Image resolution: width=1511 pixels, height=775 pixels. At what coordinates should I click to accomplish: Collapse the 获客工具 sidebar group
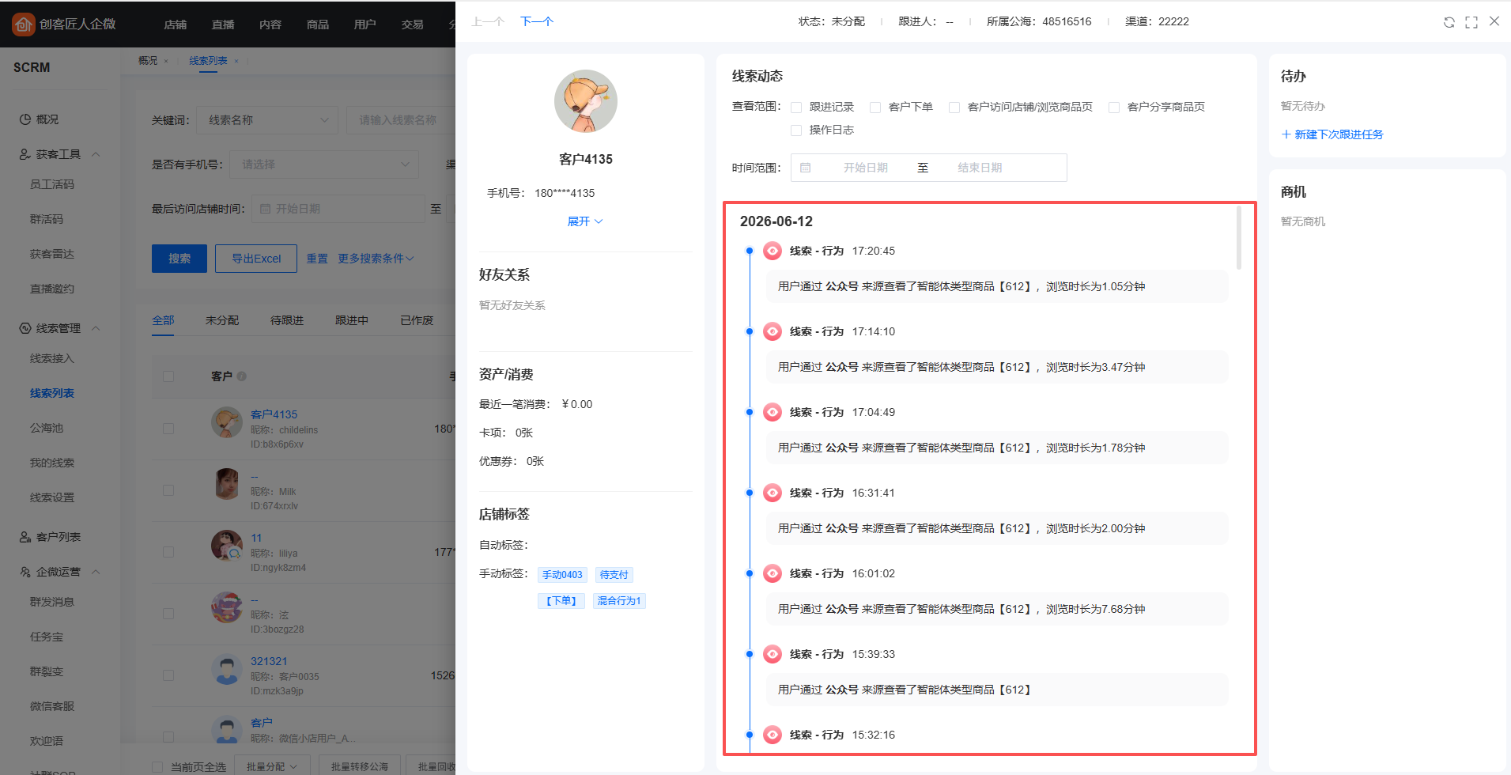point(96,154)
